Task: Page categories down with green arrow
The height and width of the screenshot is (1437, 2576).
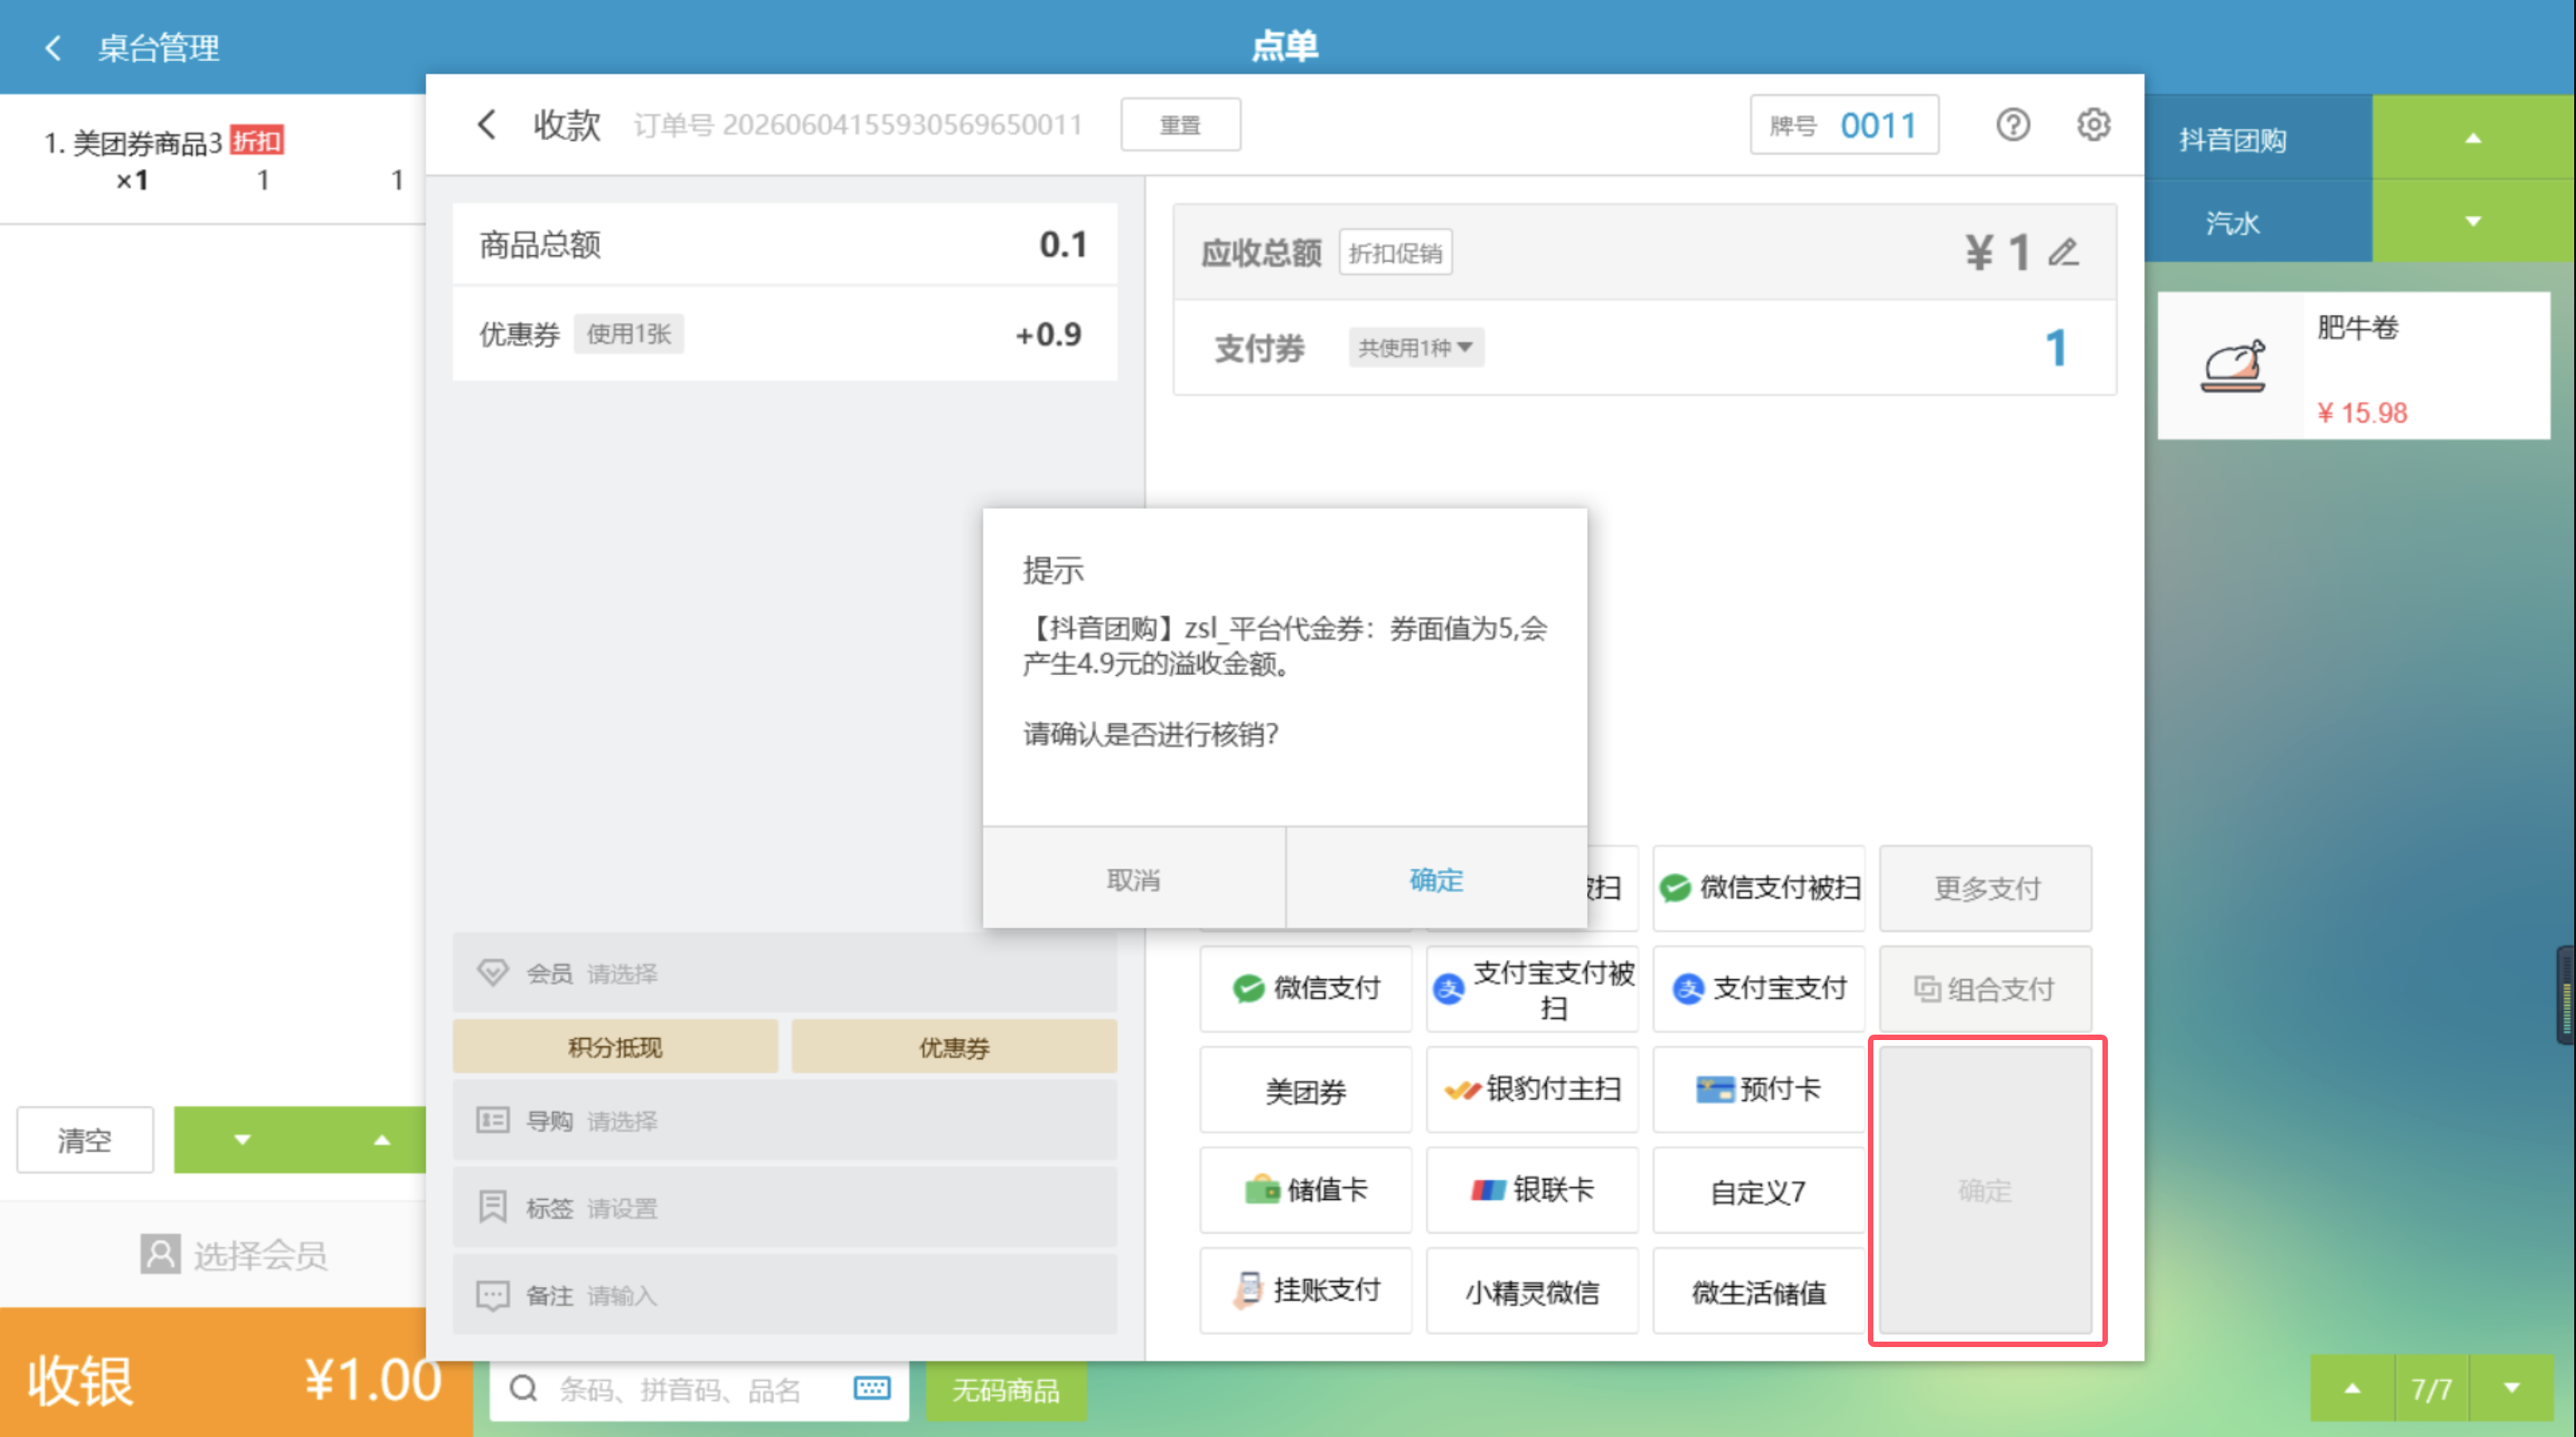Action: pyautogui.click(x=2473, y=221)
